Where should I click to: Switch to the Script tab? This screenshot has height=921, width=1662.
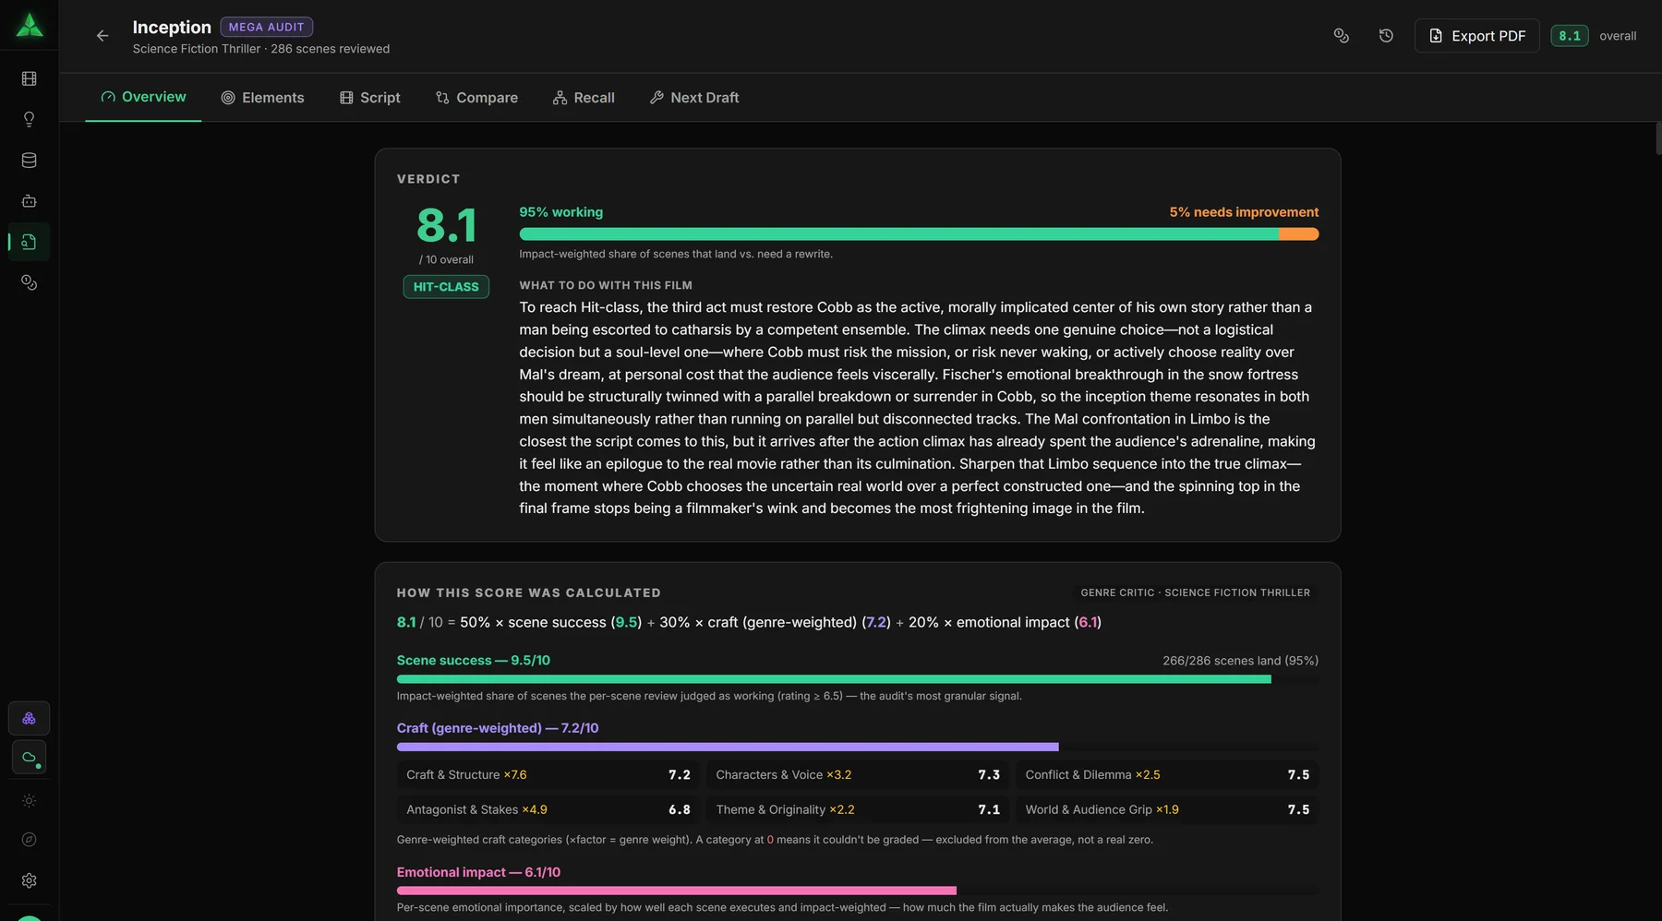click(370, 98)
